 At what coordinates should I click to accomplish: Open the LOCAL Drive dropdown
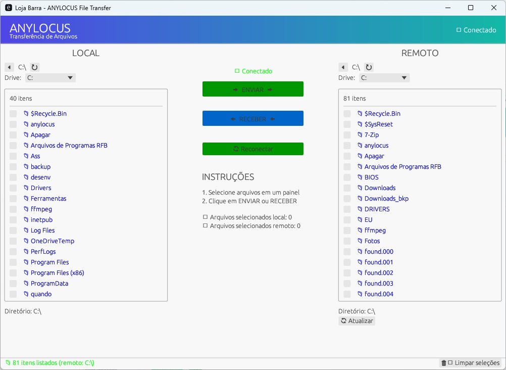[50, 78]
